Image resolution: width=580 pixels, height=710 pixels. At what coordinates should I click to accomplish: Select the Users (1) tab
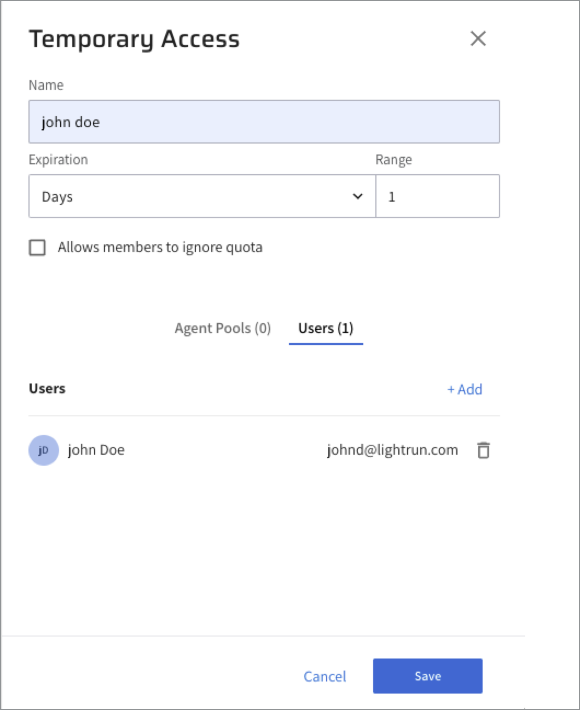point(326,328)
